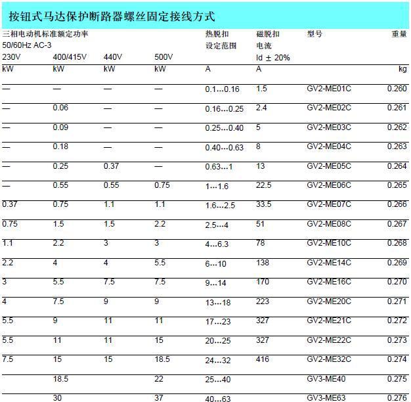
Task: Select the 400/415V column header
Action: tap(69, 57)
